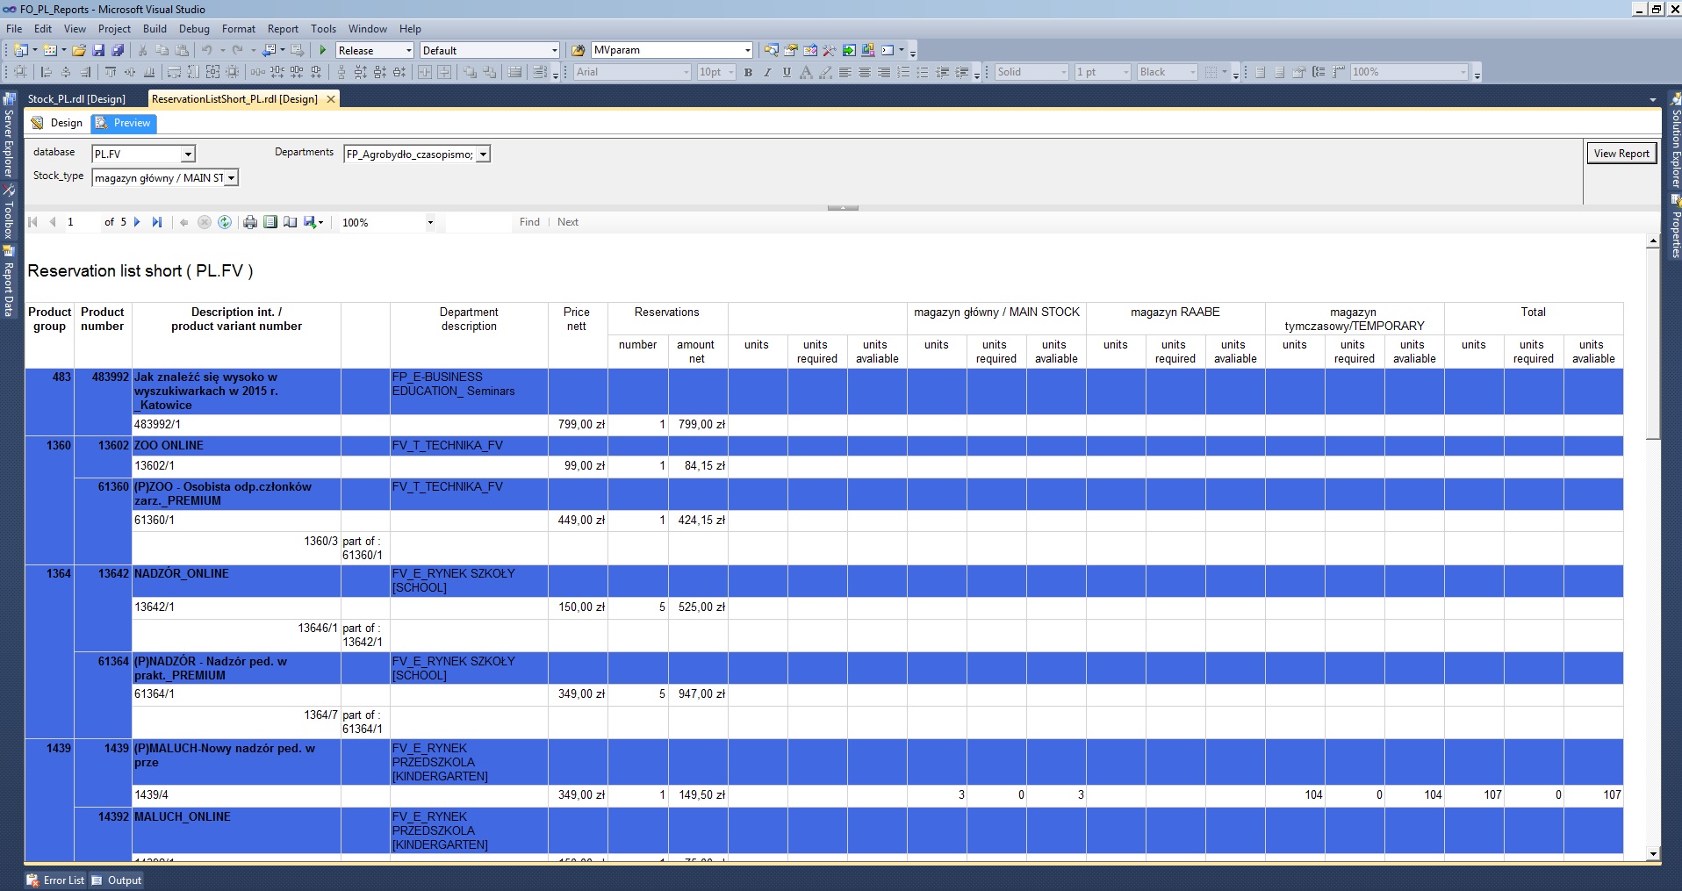Open the Format menu
The width and height of the screenshot is (1682, 891).
239,29
